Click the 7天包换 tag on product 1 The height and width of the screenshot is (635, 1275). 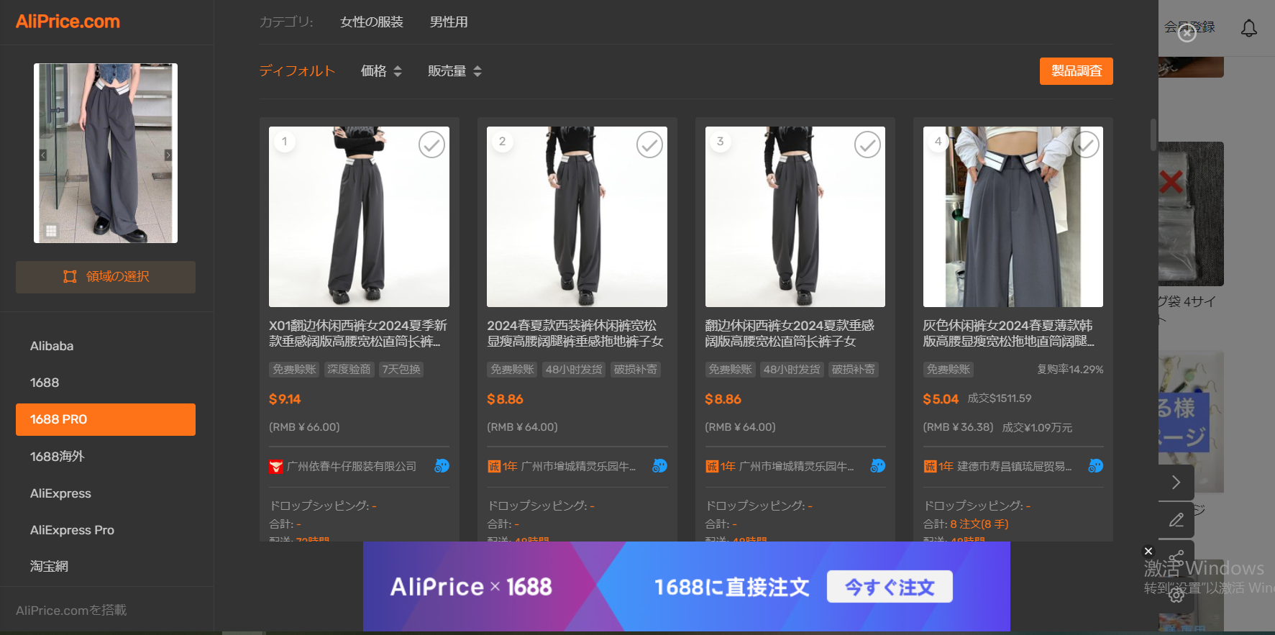[x=401, y=370]
